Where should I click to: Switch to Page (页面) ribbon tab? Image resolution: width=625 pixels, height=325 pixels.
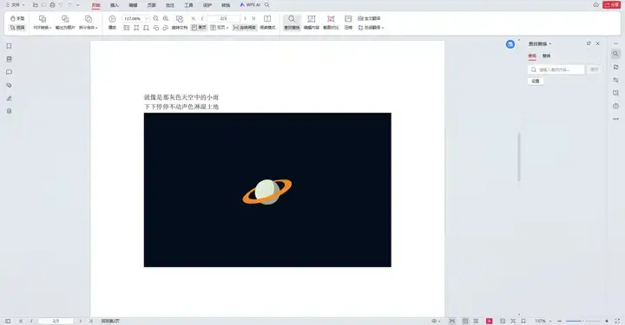151,5
